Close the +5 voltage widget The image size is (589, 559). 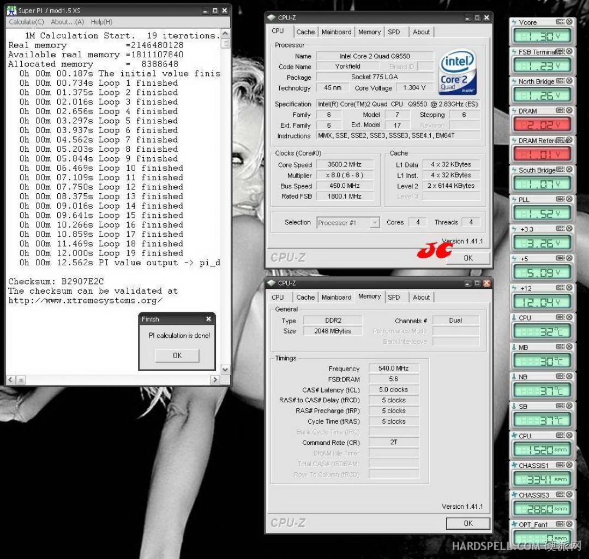[x=569, y=258]
